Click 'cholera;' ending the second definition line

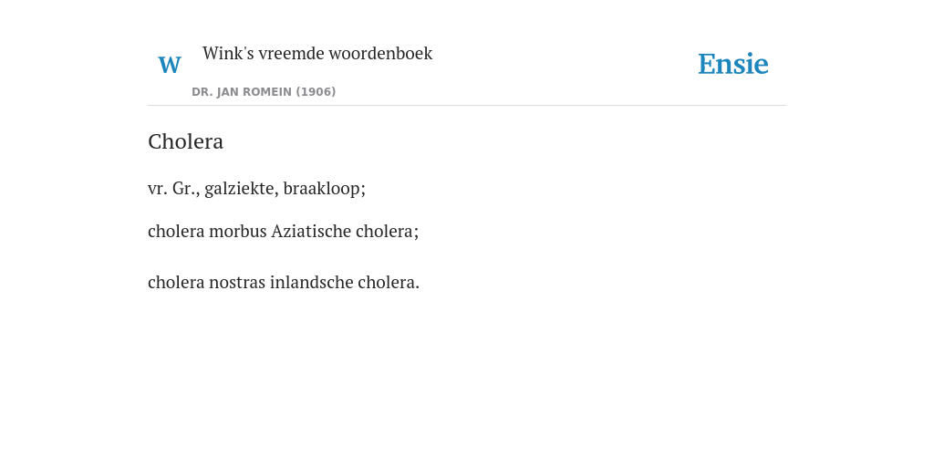387,231
